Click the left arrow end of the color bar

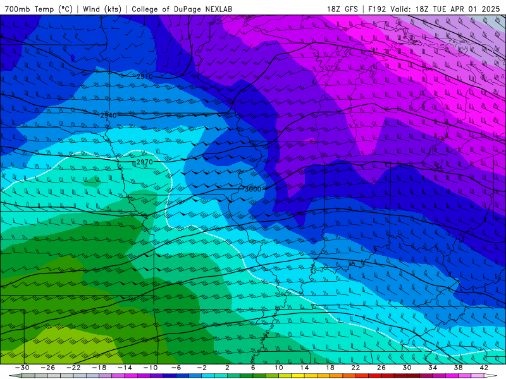[15, 376]
